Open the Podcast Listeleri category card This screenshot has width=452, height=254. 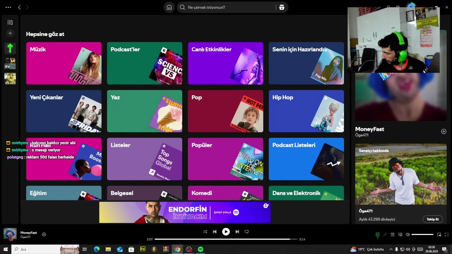[306, 159]
